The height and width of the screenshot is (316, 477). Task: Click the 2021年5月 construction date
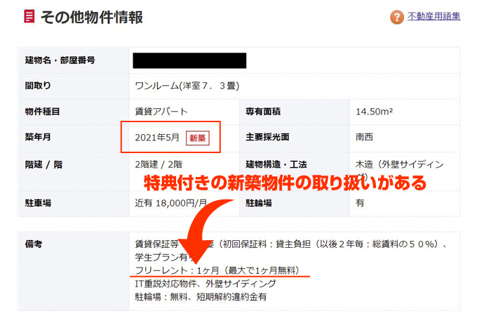(158, 138)
